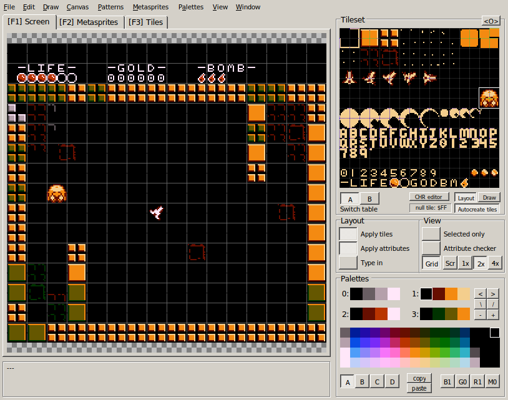
Task: Click the palette paste button
Action: pos(419,388)
